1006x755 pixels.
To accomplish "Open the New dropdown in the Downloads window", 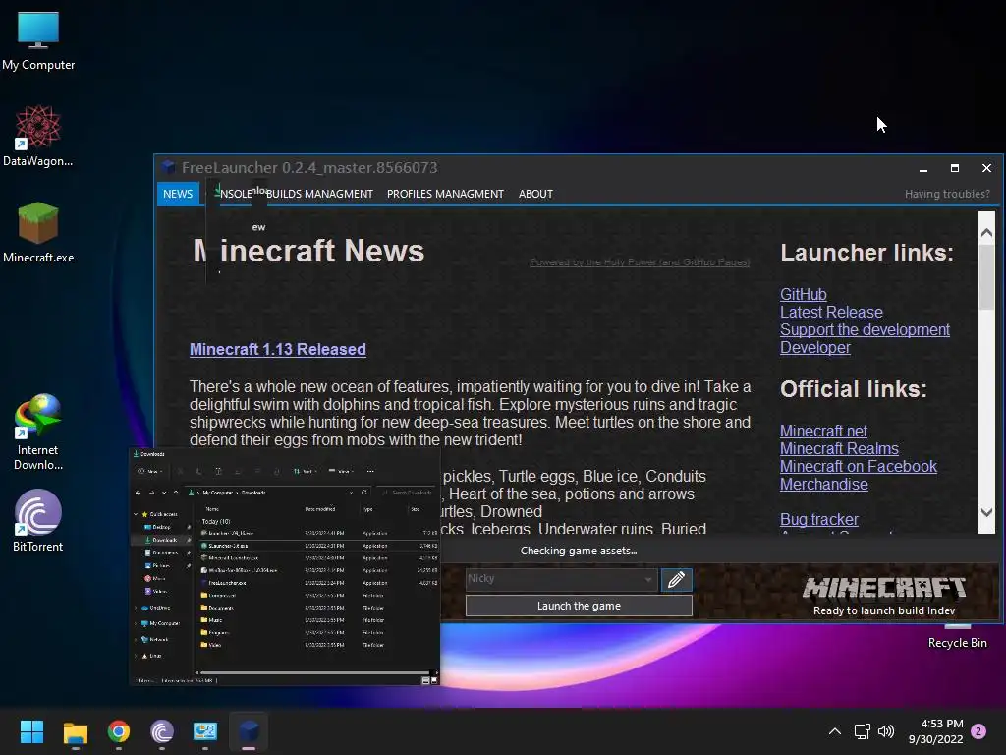I will pyautogui.click(x=149, y=471).
